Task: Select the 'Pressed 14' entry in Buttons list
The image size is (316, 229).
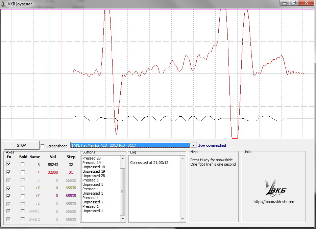Action: [x=92, y=163]
